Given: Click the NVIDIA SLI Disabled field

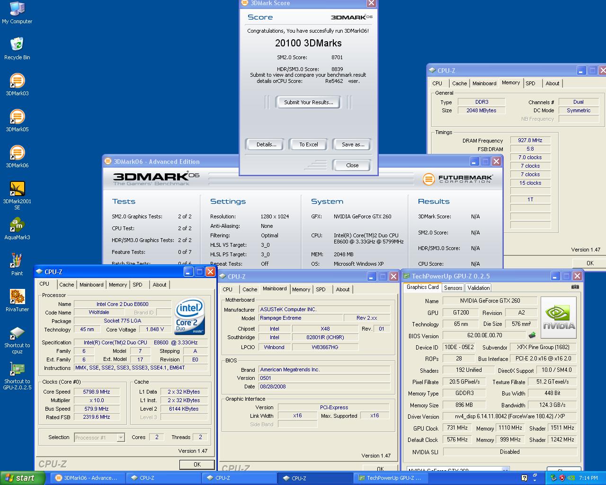Looking at the screenshot, I should click(509, 452).
